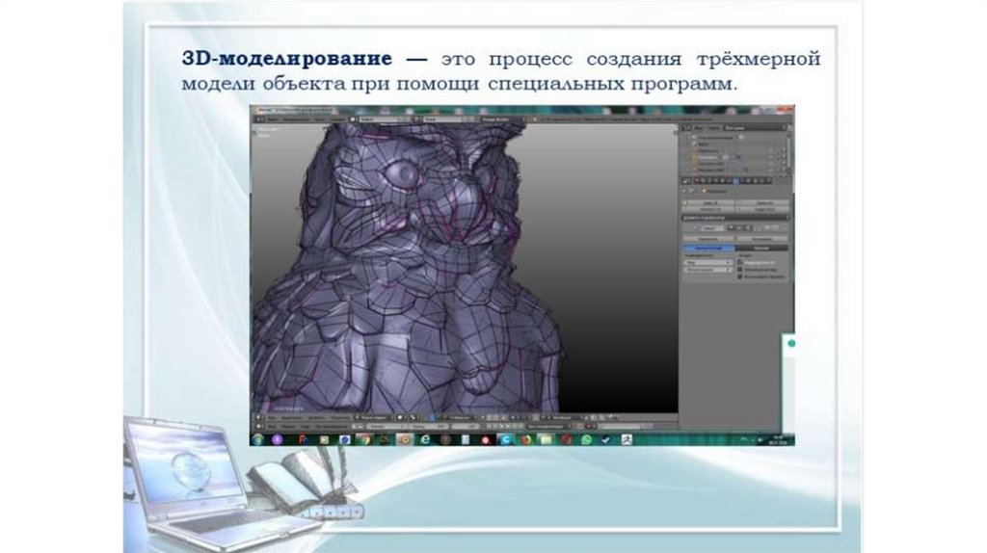Screen dimensions: 987x553
Task: Open the 3D viewport interaction mode dropdown
Action: tap(374, 416)
